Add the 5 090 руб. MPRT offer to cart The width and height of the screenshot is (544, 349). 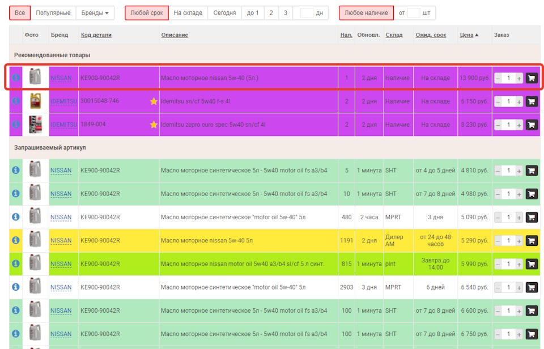pos(532,217)
